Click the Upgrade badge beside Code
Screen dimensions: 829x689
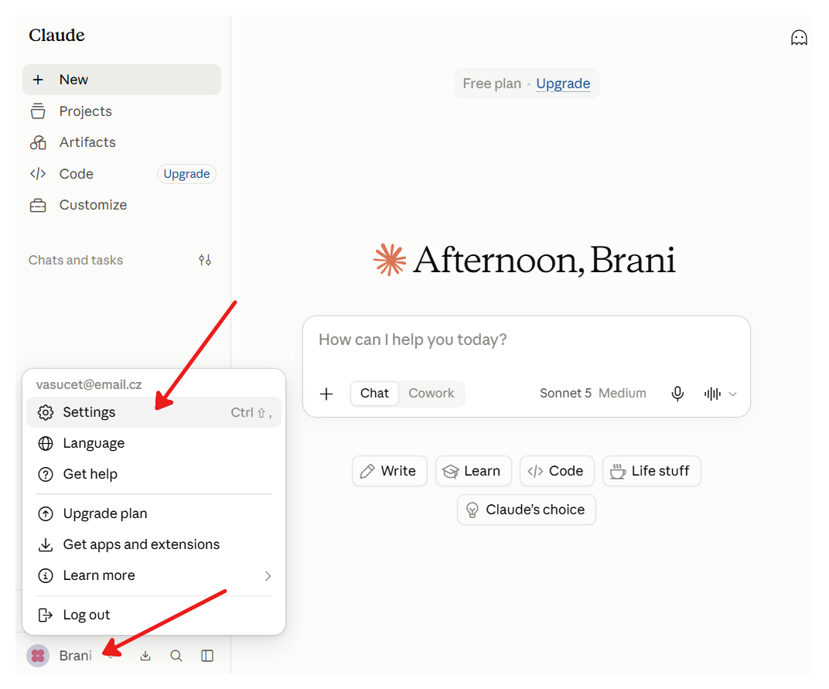(186, 174)
